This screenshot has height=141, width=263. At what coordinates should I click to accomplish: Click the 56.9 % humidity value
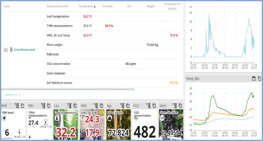pyautogui.click(x=109, y=26)
